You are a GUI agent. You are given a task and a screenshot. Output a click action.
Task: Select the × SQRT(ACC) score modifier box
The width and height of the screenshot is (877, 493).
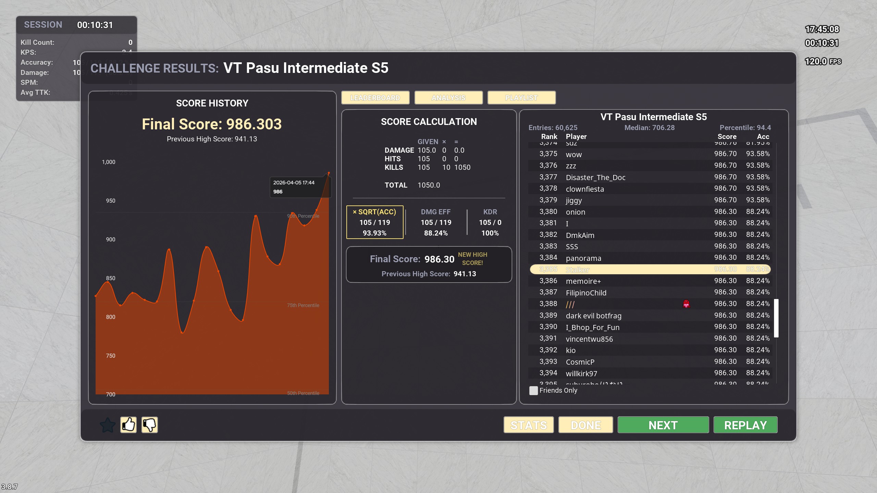375,222
